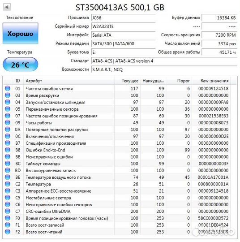Click status orb for F2 Всего хост-чтений
Screen dimensions: 240x242
(8, 232)
